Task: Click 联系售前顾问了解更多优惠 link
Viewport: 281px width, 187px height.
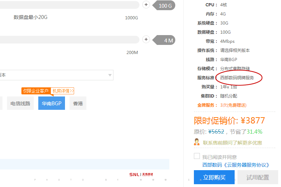Action: tap(232, 143)
